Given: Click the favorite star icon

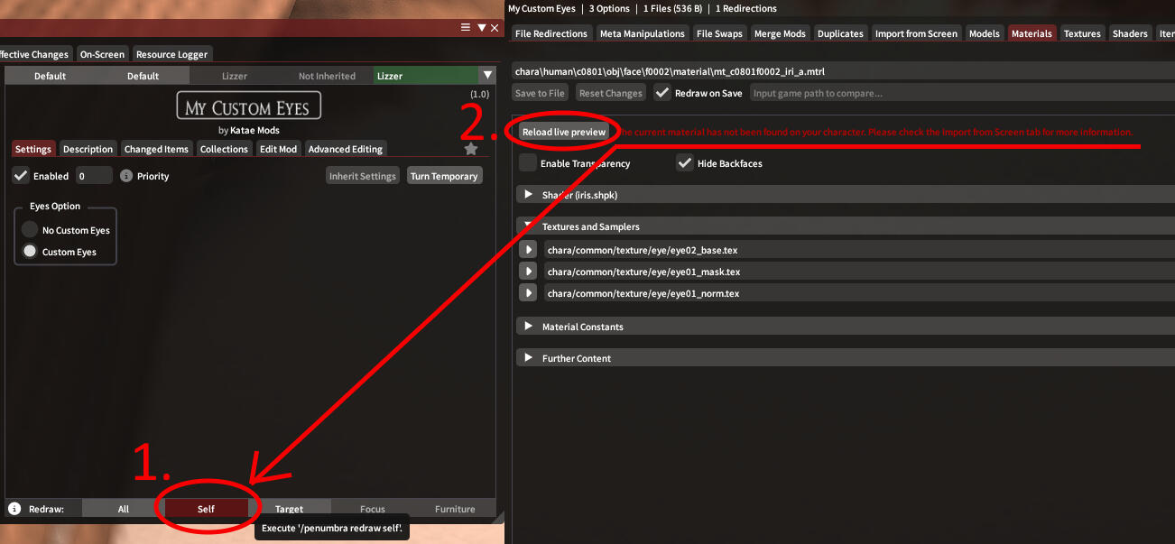Looking at the screenshot, I should coord(470,149).
